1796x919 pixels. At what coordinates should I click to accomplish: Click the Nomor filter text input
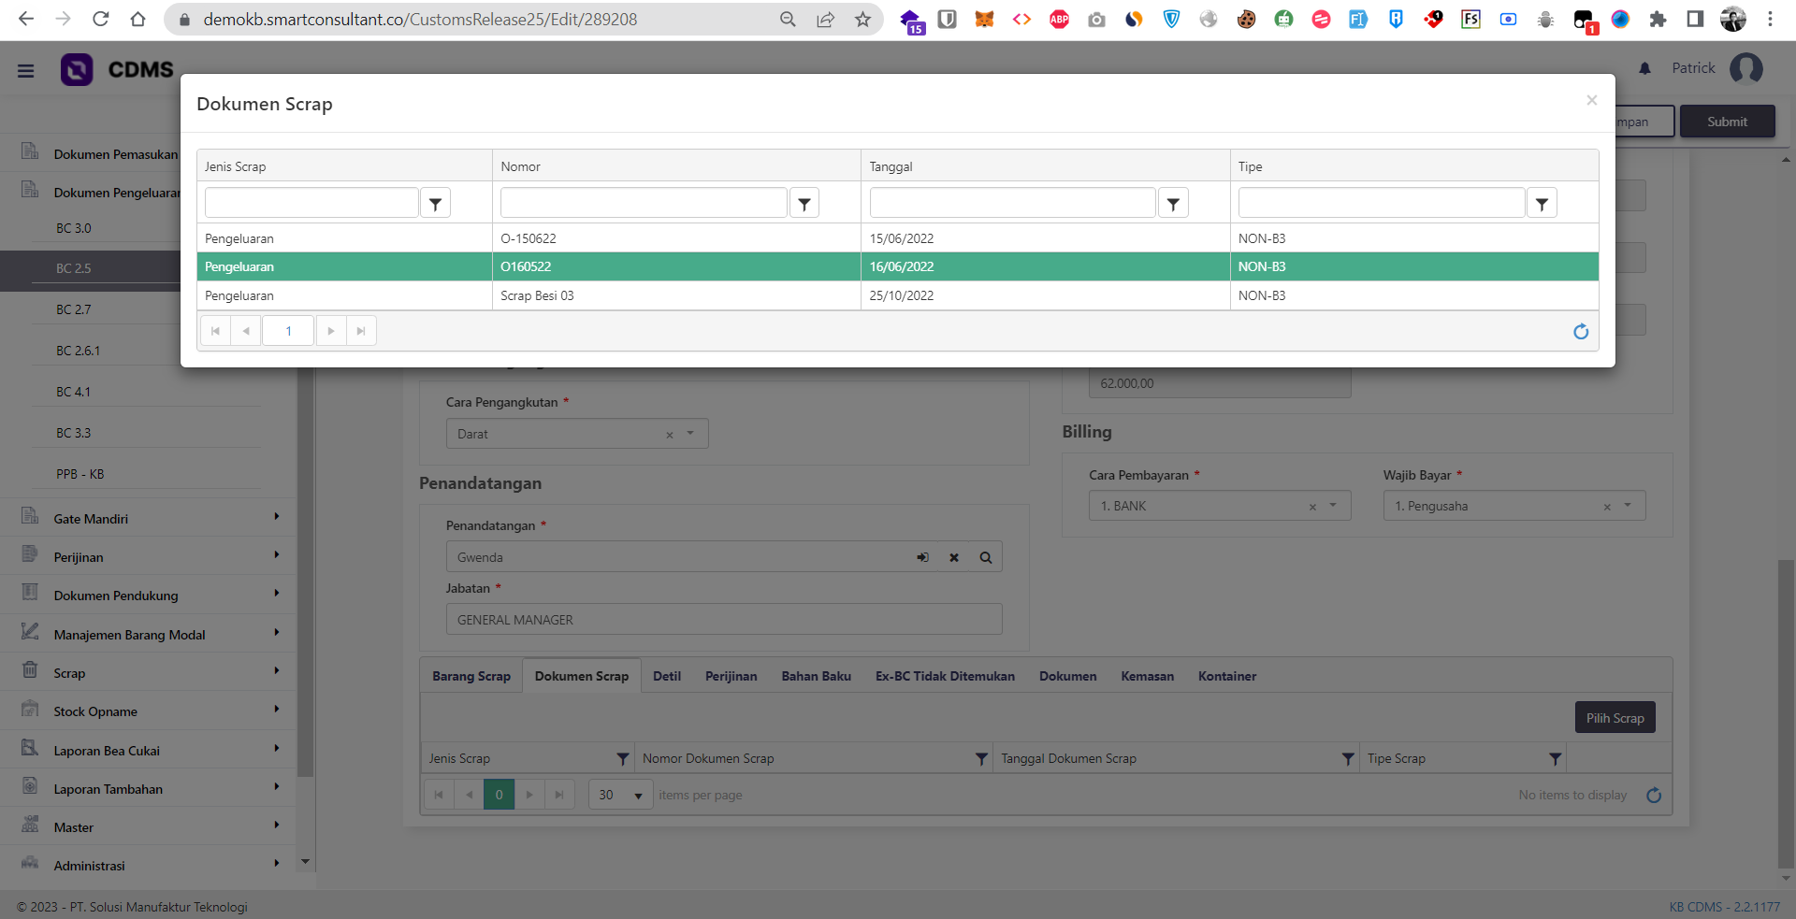tap(643, 203)
